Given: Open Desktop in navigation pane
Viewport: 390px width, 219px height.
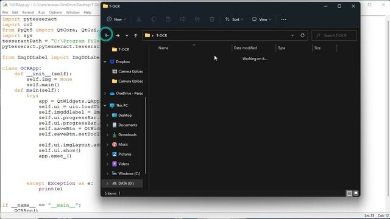Looking at the screenshot, I should click(122, 115).
